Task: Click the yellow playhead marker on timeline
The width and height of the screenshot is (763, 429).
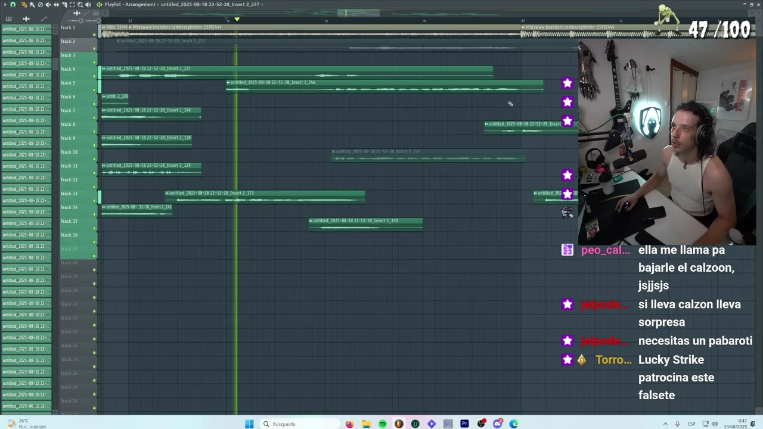Action: [237, 20]
